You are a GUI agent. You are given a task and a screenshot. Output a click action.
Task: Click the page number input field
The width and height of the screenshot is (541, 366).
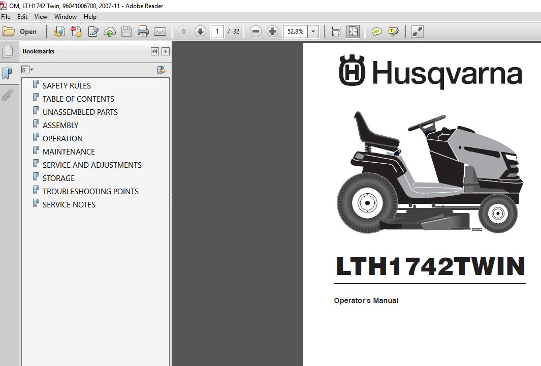point(217,32)
